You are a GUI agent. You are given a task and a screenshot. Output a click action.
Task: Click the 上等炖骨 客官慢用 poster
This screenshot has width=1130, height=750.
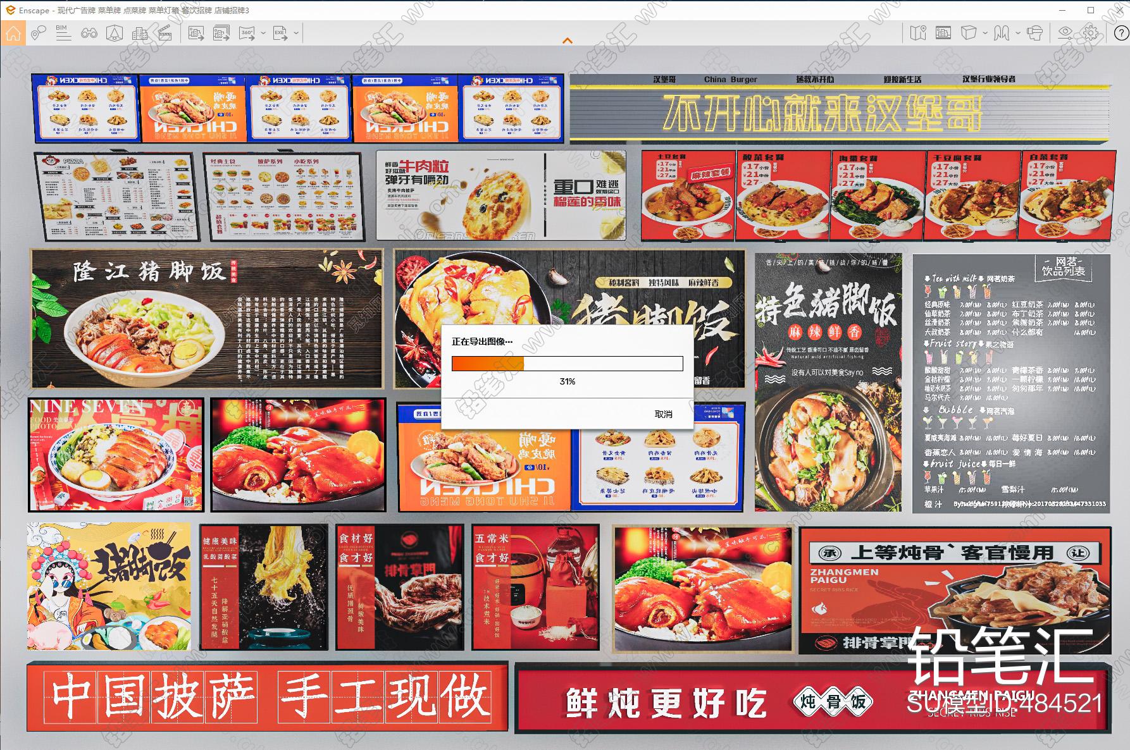coord(955,591)
